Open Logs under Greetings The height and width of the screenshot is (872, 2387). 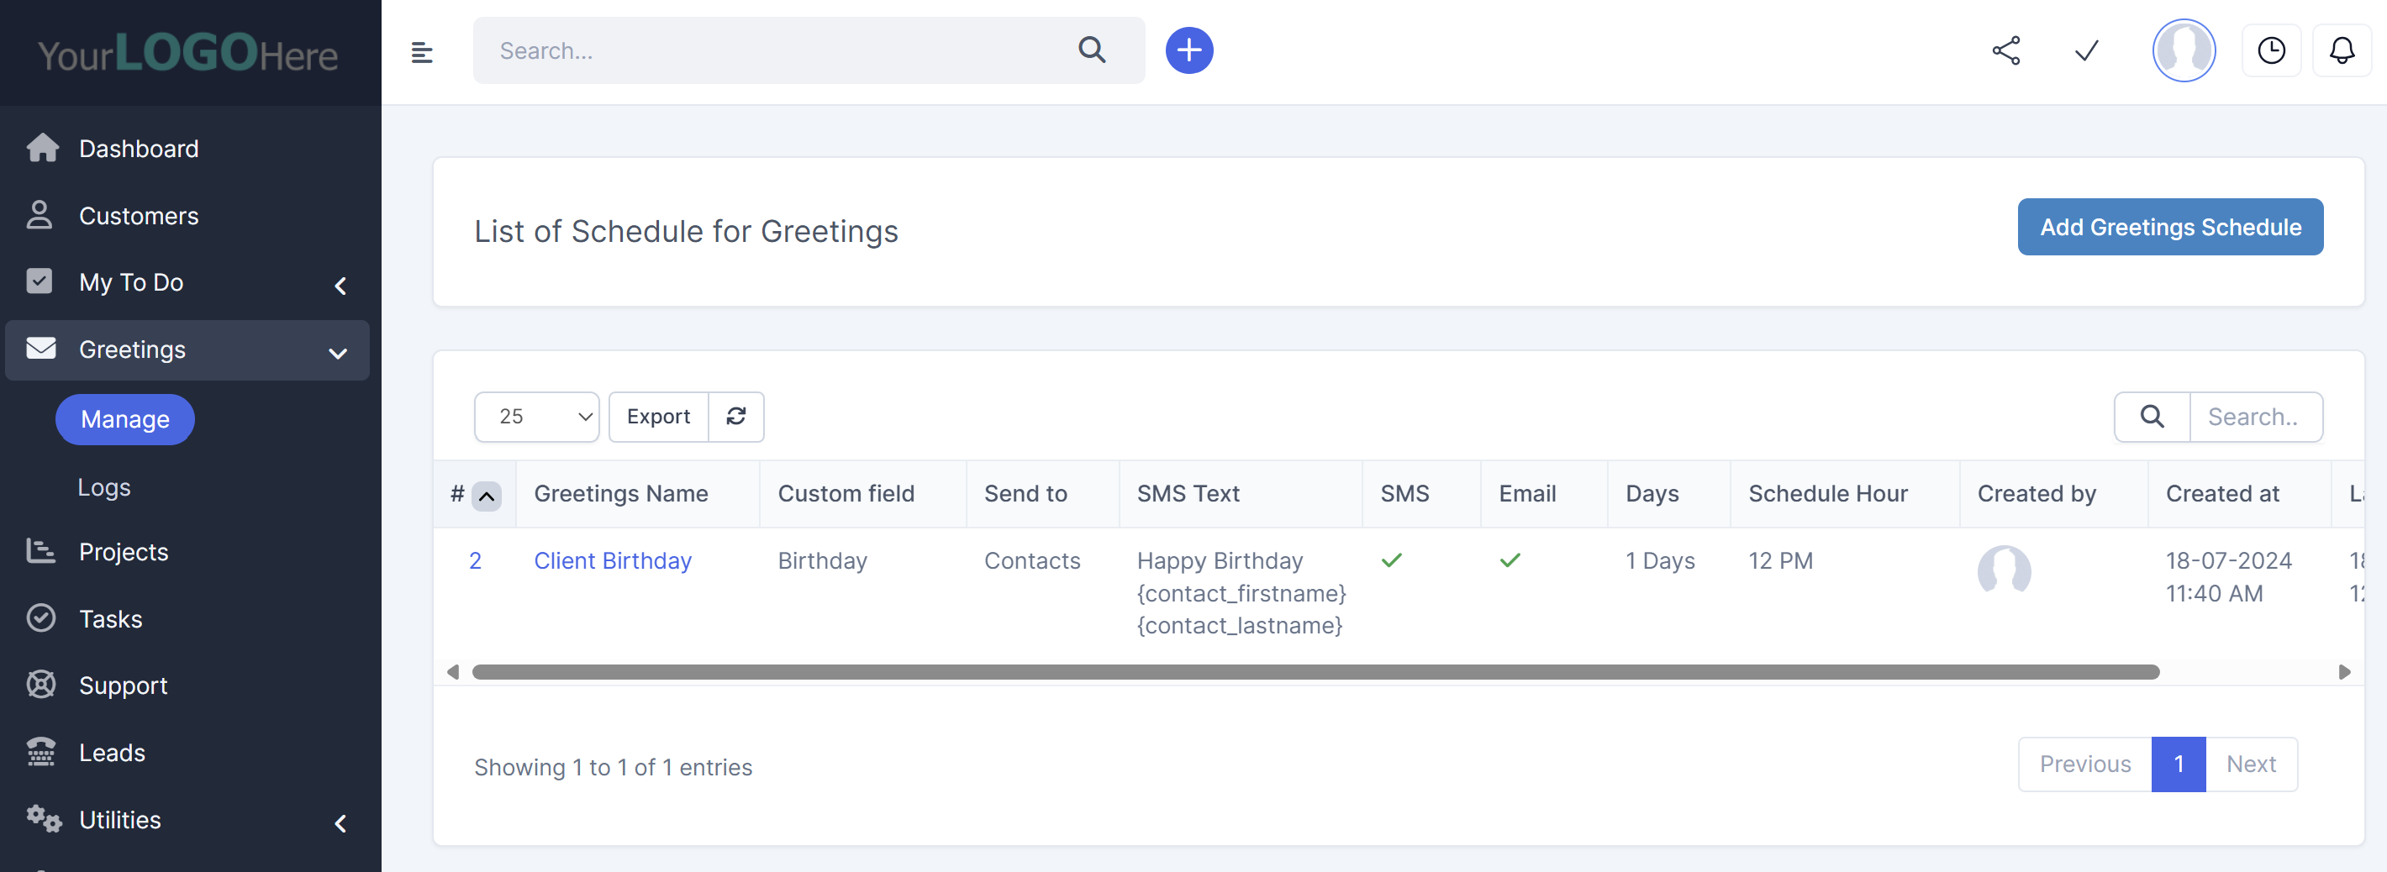coord(103,487)
